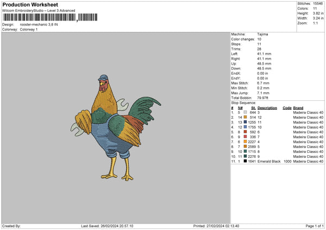
Task: Click the Max Stitch value 6.7 mm
Action: 263,83
